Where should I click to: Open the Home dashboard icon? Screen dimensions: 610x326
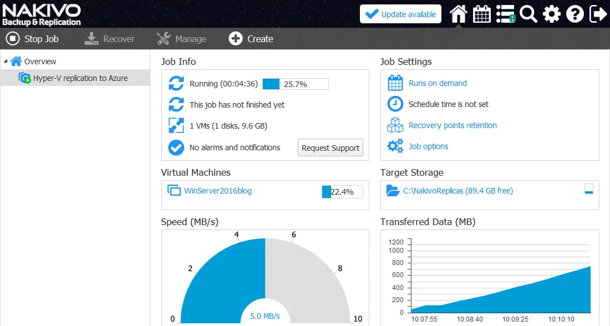click(458, 14)
